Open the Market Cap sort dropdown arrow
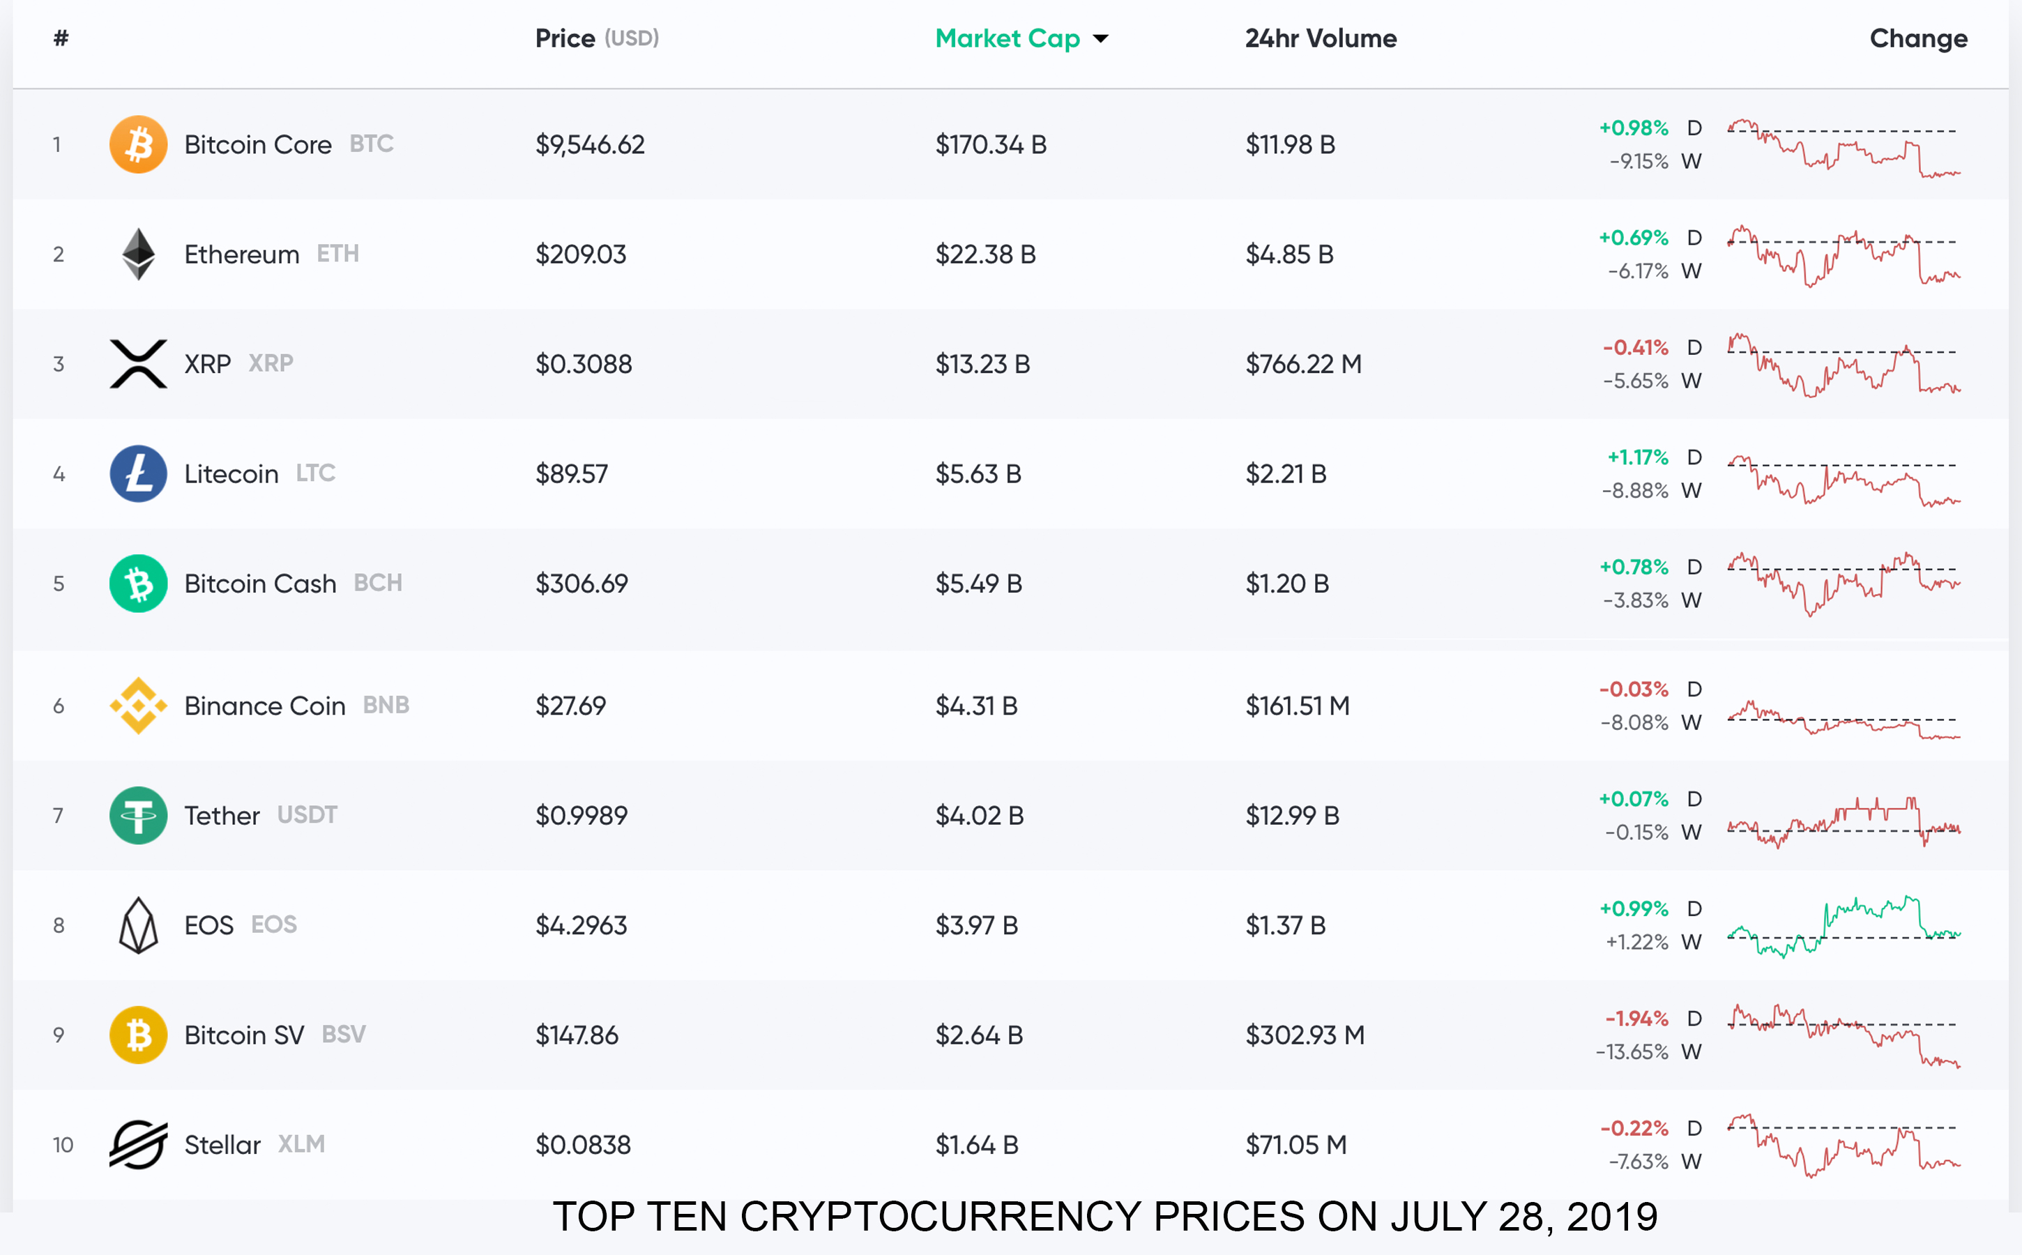 [1101, 39]
